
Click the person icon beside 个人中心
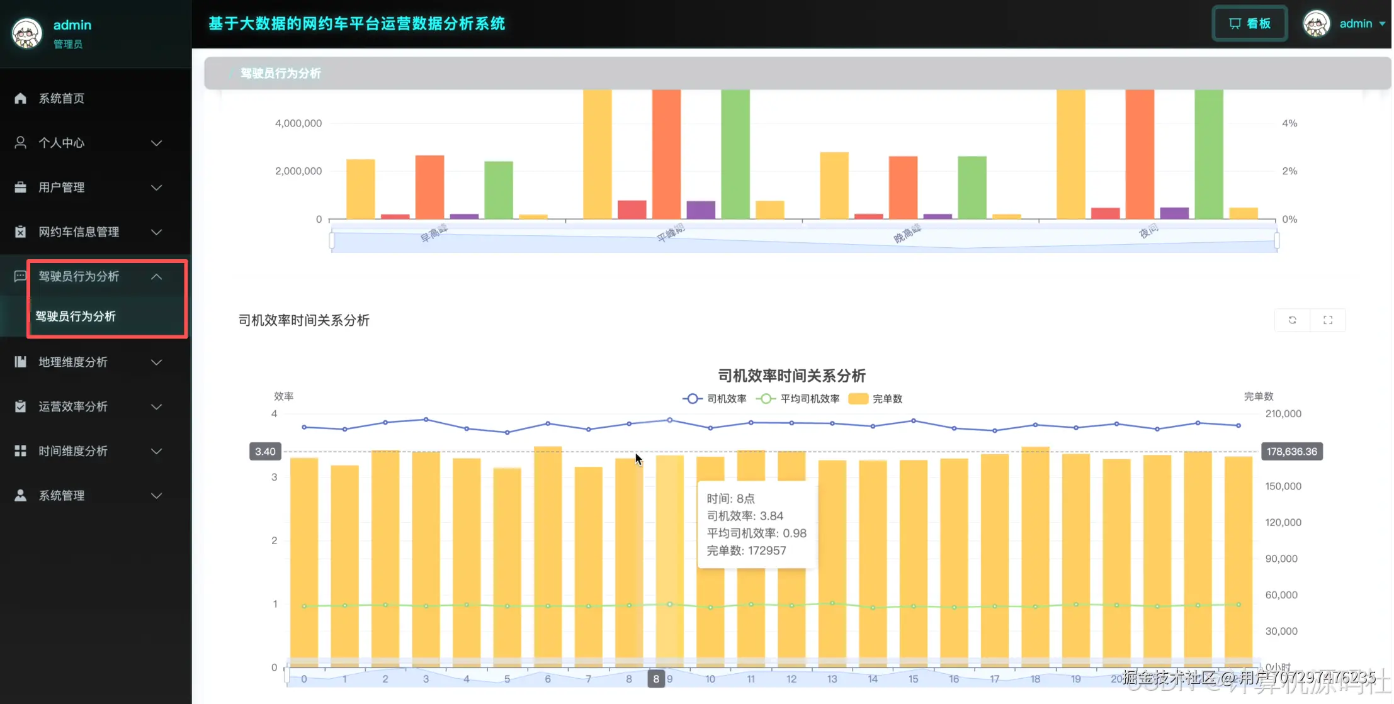[20, 143]
